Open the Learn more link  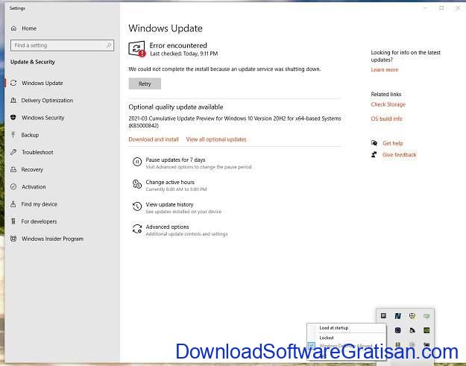point(384,69)
